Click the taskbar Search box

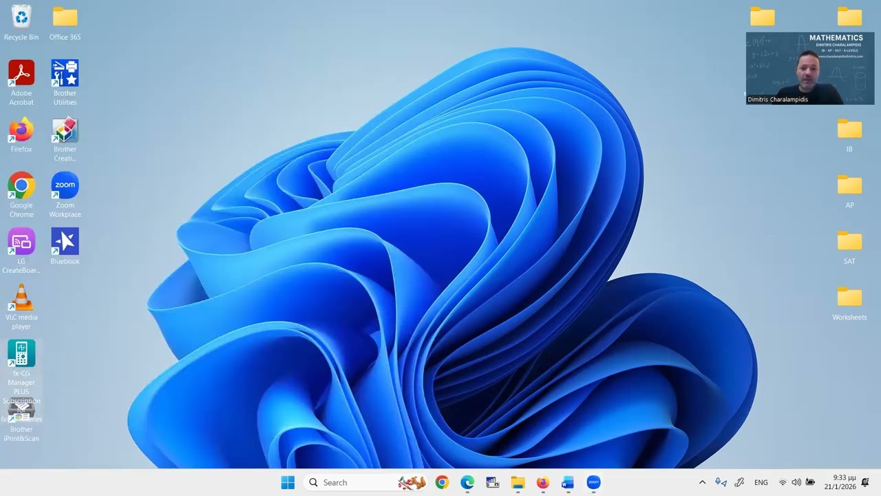(365, 482)
